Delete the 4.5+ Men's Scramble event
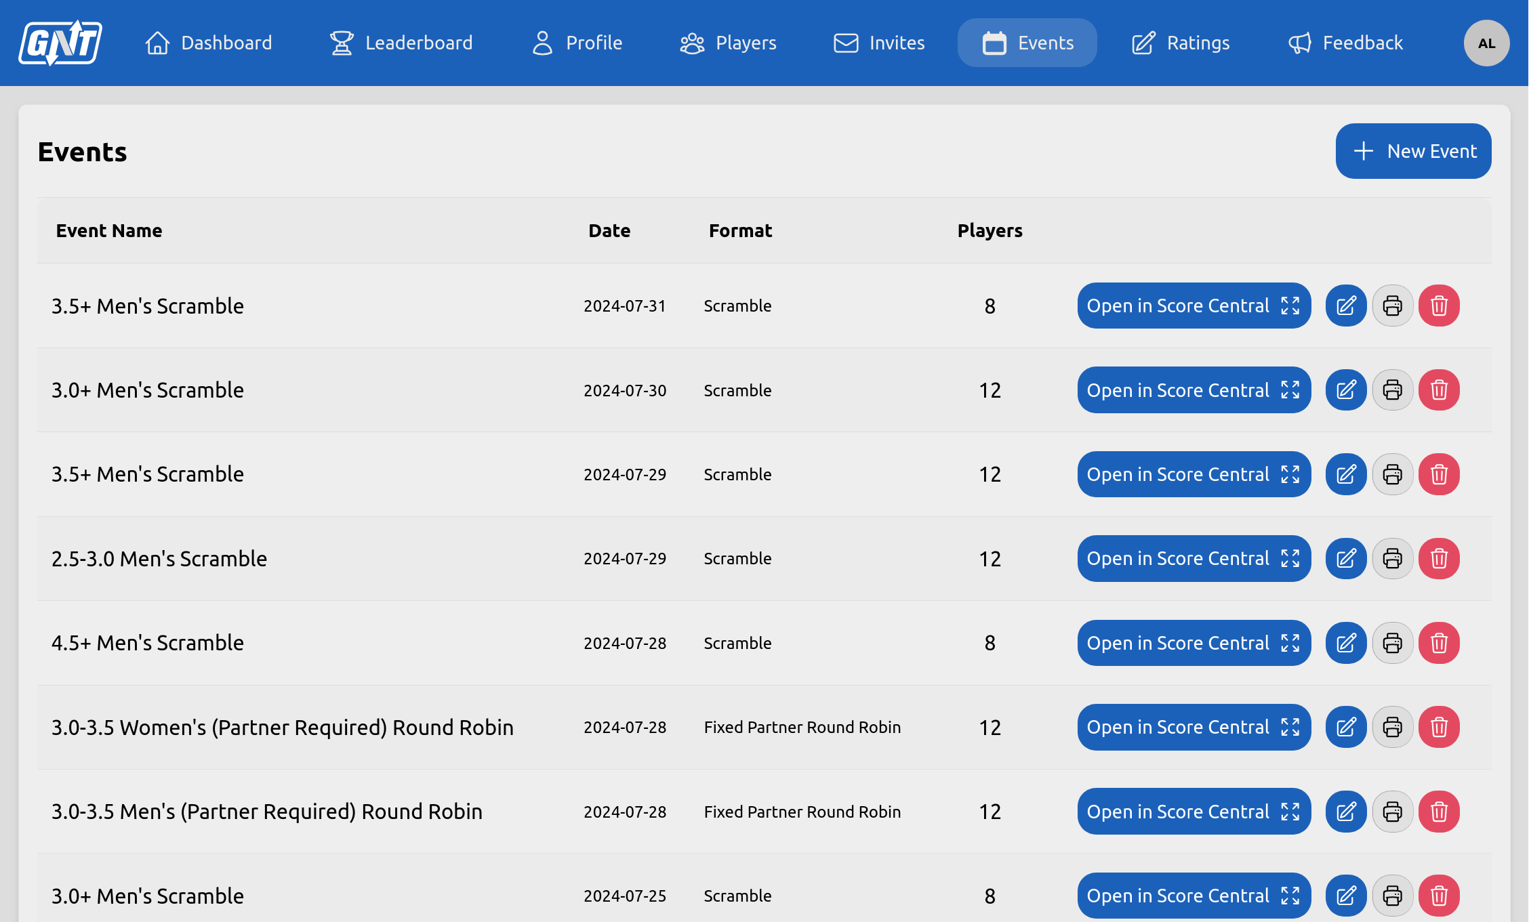 click(1439, 643)
